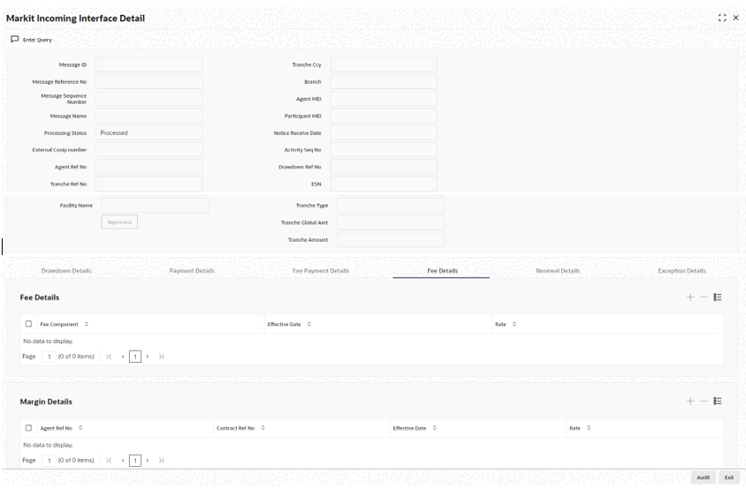Viewport: 746px width, 489px height.
Task: Click the Message Reference No field
Action: tap(148, 82)
